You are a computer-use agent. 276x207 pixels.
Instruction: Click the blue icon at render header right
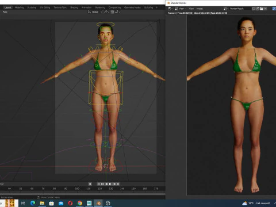(x=274, y=9)
